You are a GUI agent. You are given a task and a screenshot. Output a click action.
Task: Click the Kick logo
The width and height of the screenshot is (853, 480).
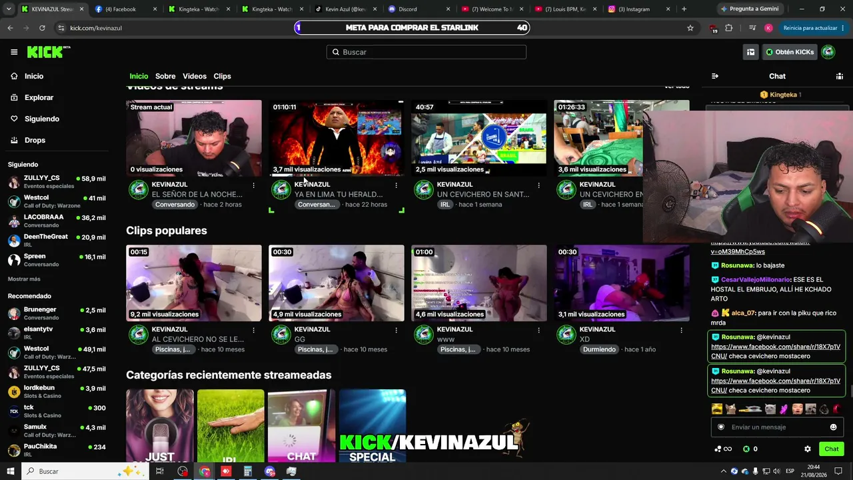[49, 52]
